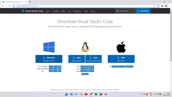Screen dimensions: 172x97
Task: Choose User Installer 64 bit
Action: tap(51, 66)
